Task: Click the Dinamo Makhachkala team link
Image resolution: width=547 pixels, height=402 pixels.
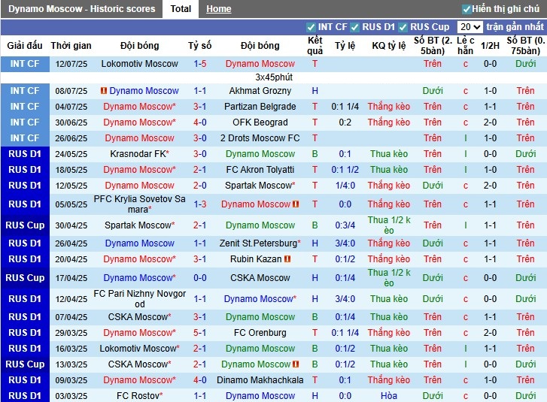Action: point(260,380)
